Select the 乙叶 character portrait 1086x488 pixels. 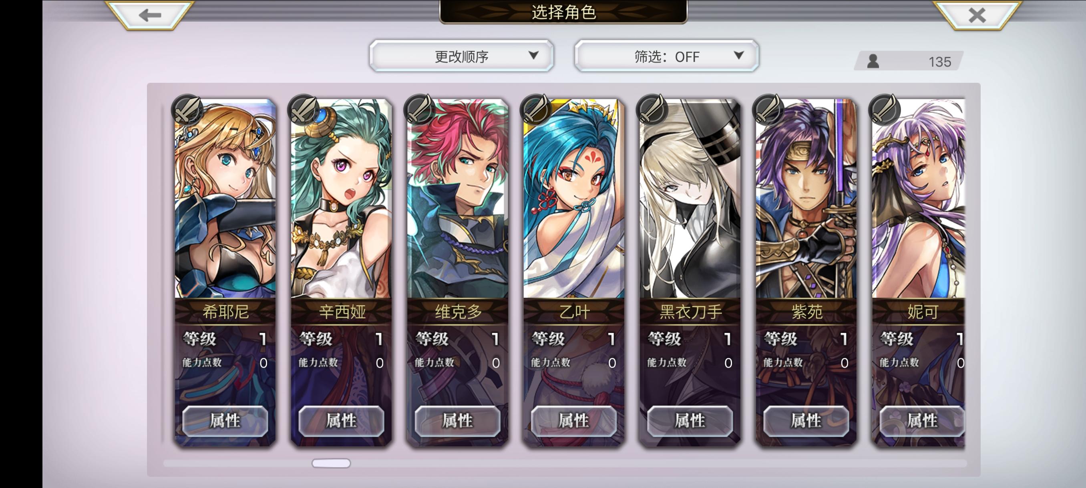[x=574, y=198]
